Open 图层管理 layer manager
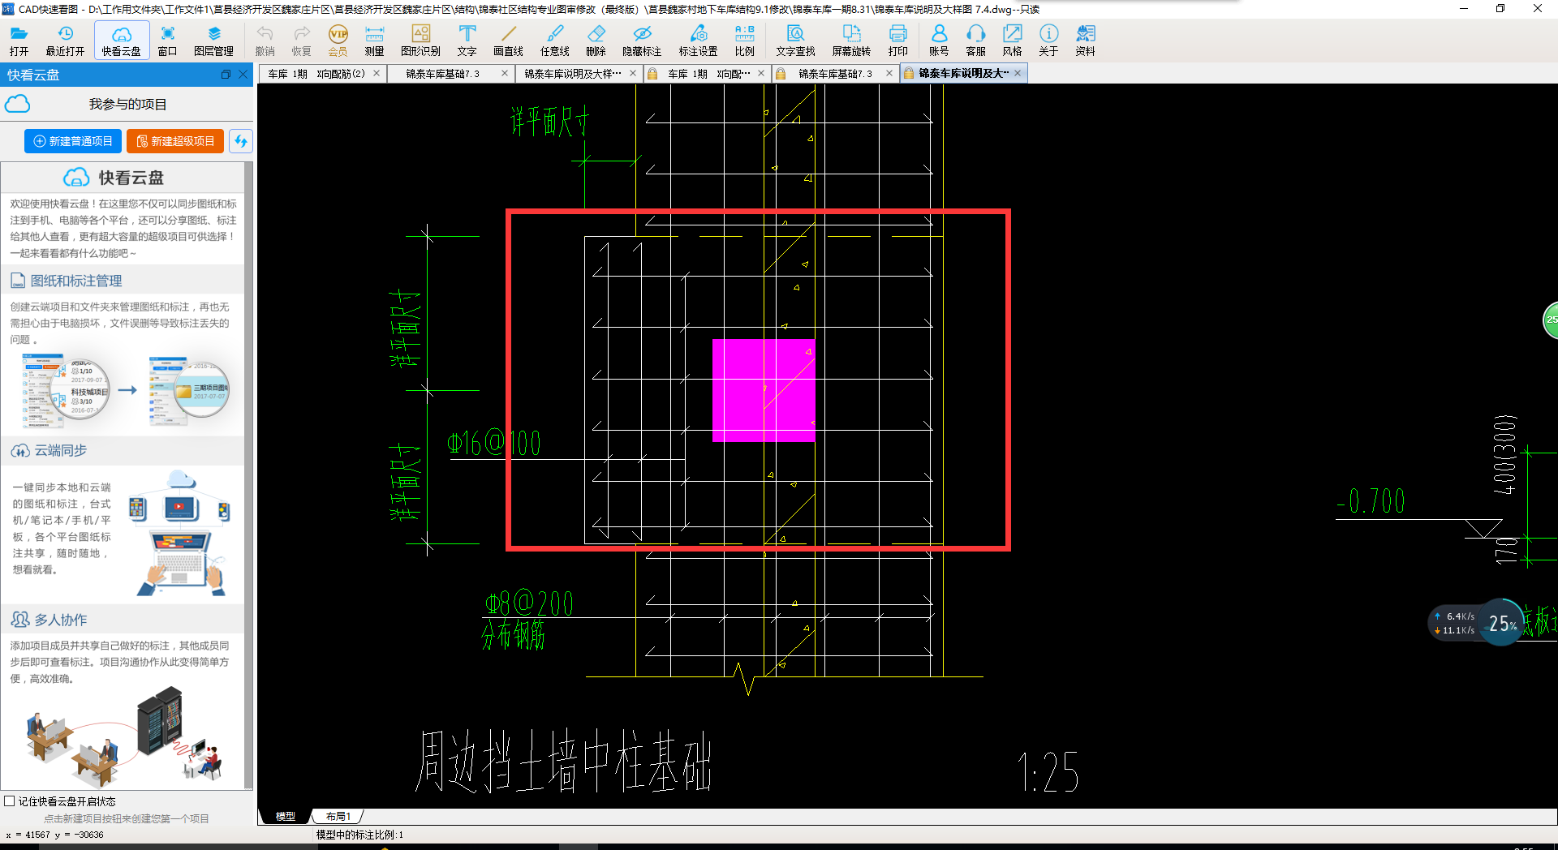Image resolution: width=1558 pixels, height=850 pixels. 213,40
